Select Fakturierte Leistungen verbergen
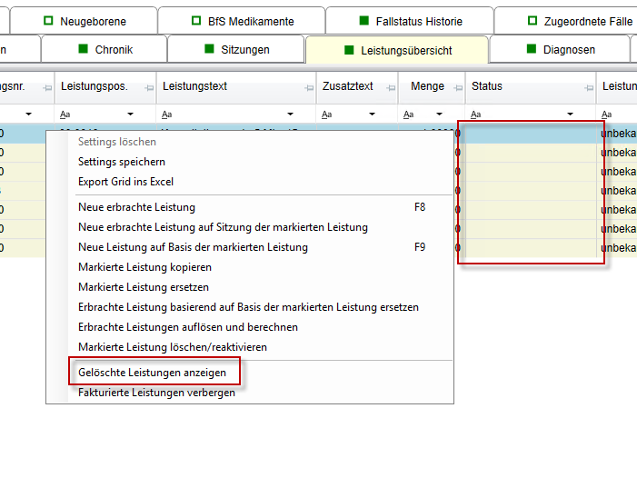The image size is (637, 478). coord(260,393)
